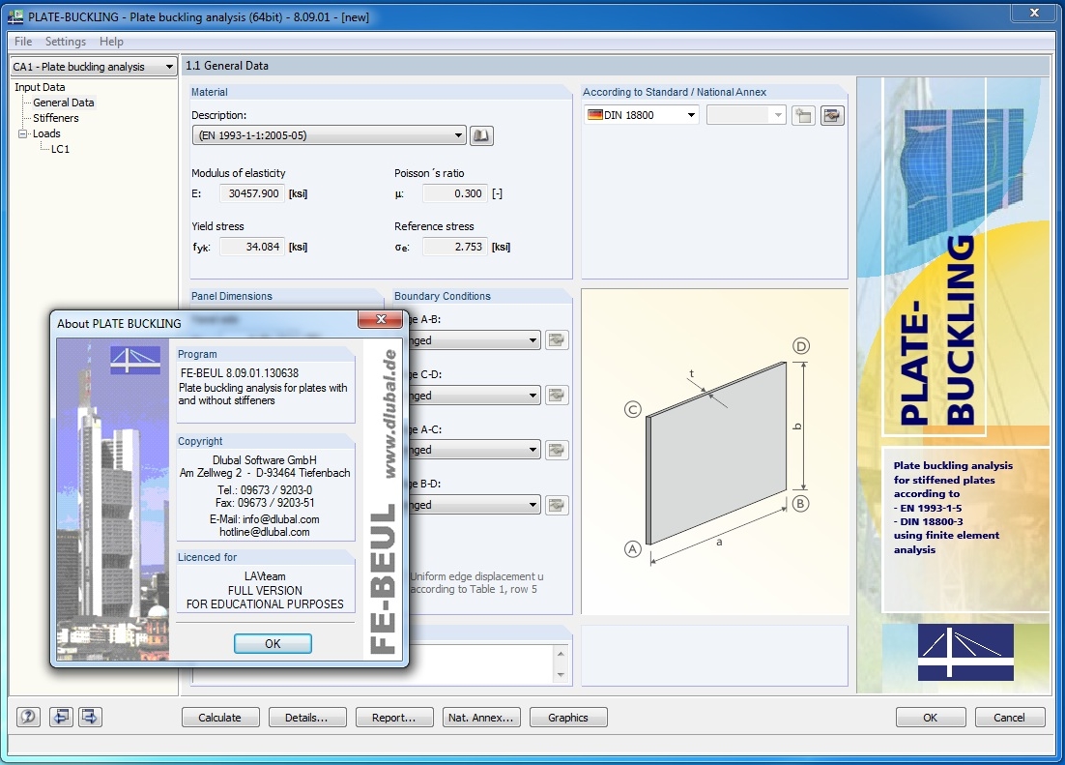Open help with the question mark icon
Image resolution: width=1065 pixels, height=765 pixels.
point(29,717)
